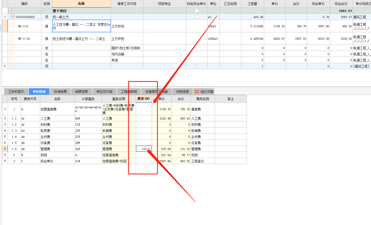
Task: Click the 定额直接费 fee name cell
Action: tap(57, 109)
